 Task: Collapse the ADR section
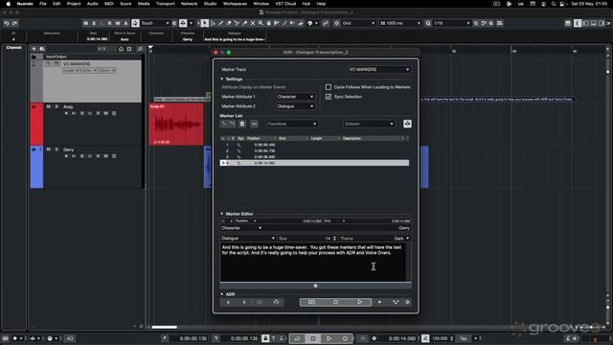coord(222,294)
